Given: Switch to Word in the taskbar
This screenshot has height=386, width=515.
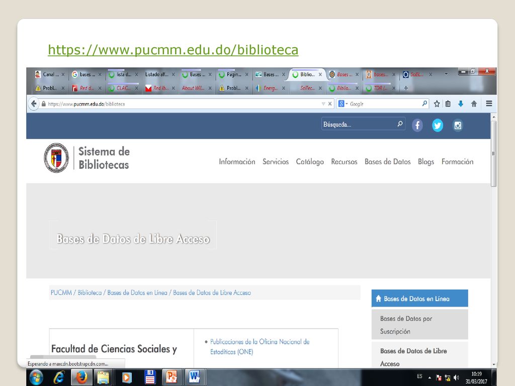Looking at the screenshot, I should [x=194, y=377].
